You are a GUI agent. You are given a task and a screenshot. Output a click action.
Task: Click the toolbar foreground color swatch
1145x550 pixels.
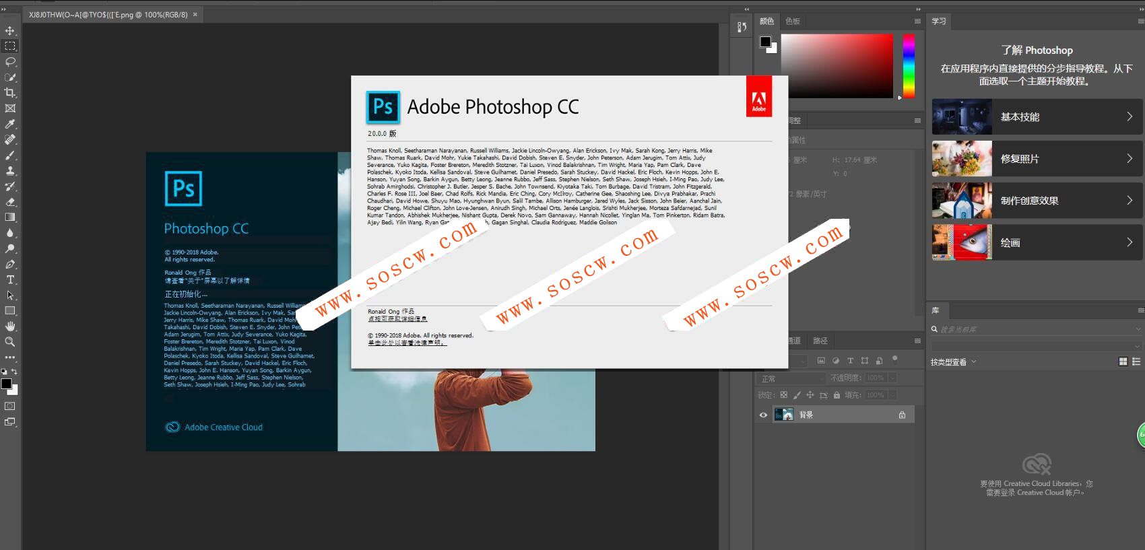tap(6, 384)
